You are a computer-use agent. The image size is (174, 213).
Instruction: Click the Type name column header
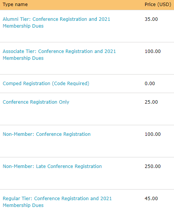click(15, 5)
